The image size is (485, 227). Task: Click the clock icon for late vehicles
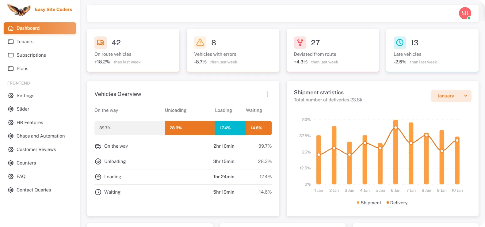[399, 43]
